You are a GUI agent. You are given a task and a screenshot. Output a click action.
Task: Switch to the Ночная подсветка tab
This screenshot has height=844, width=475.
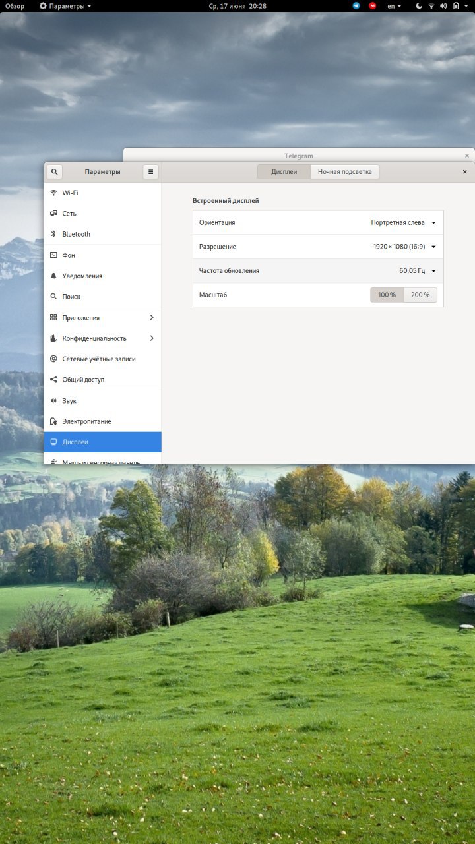point(344,171)
